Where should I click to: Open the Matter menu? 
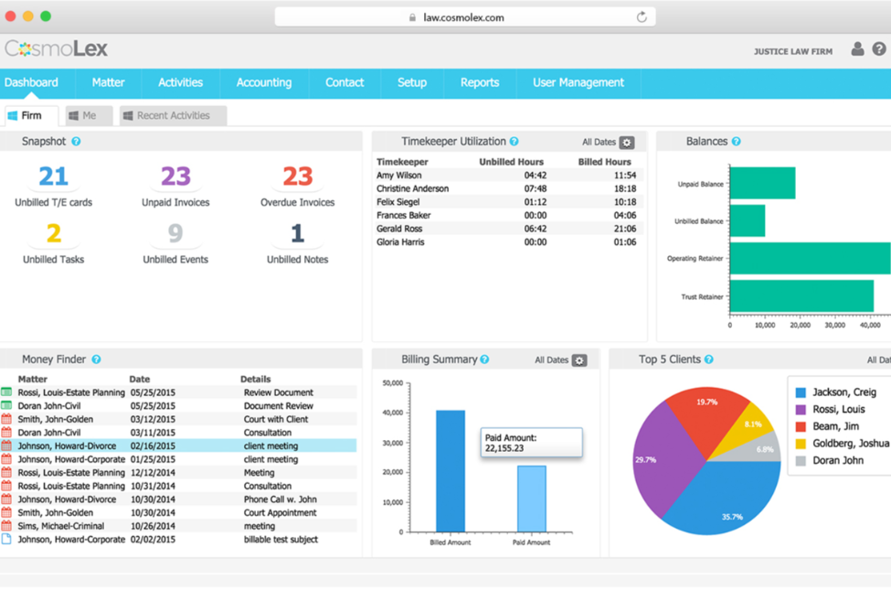click(x=108, y=82)
